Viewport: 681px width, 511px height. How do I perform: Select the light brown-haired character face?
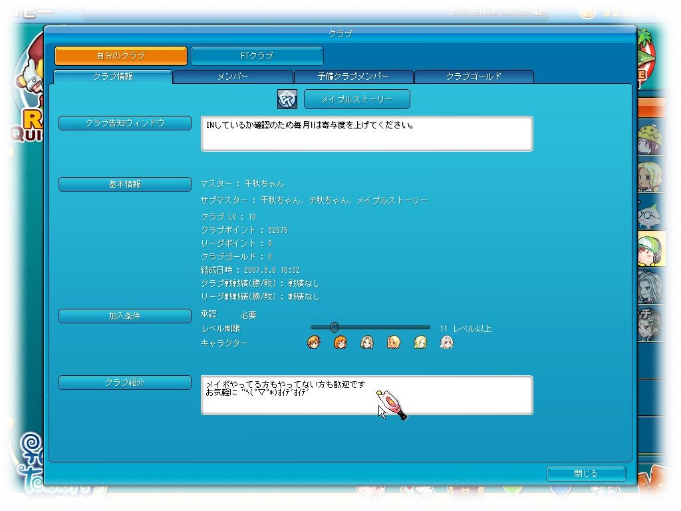(367, 343)
